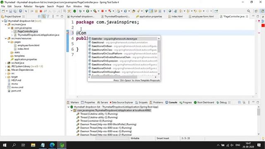265x149 pixels.
Task: Maximize the editor area
Action: click(258, 16)
